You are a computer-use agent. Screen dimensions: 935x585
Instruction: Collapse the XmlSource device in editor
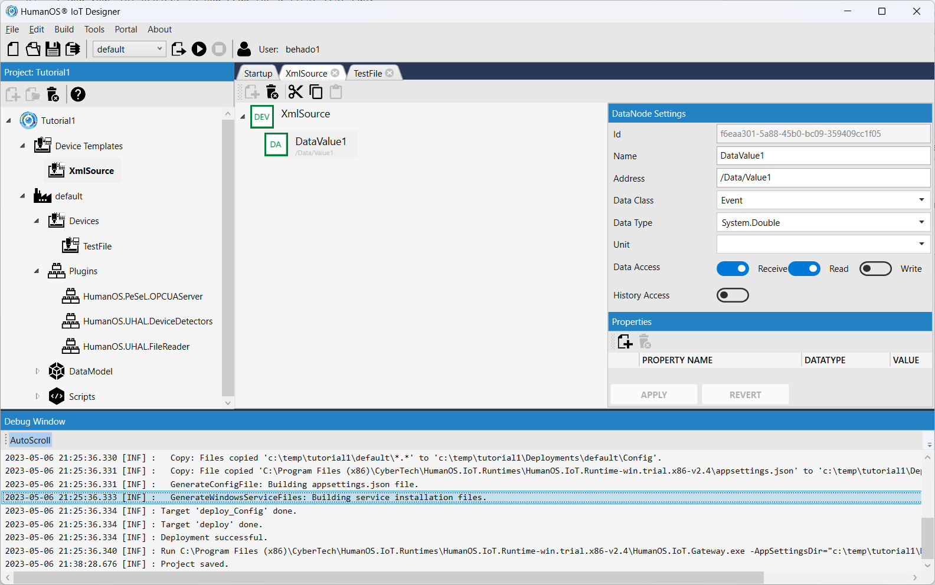243,117
